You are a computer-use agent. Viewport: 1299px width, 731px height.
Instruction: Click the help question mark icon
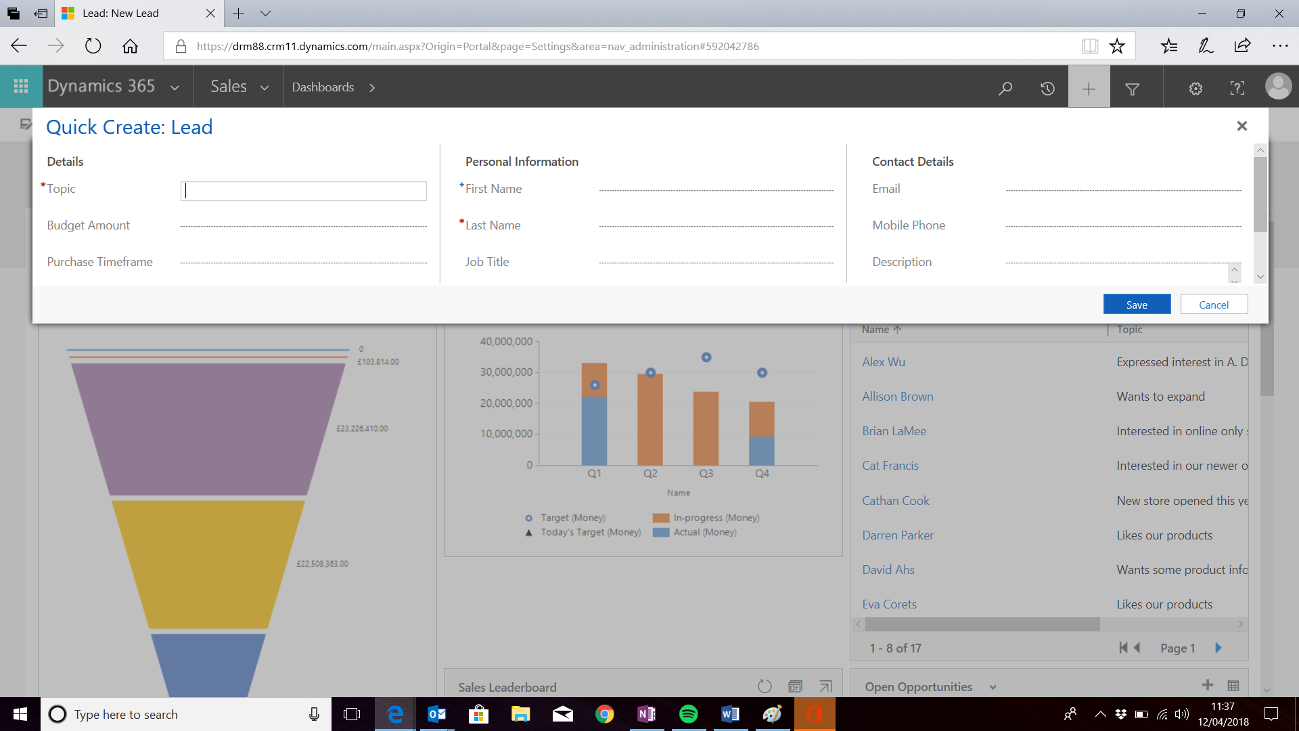(x=1237, y=88)
